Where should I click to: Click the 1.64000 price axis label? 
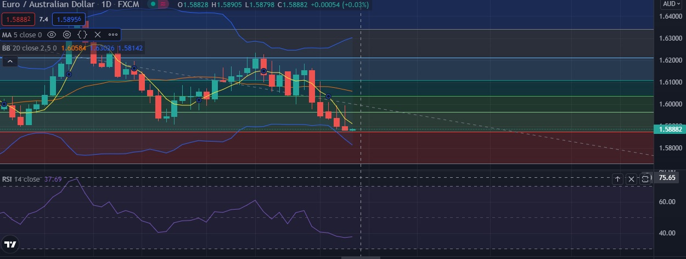click(671, 16)
